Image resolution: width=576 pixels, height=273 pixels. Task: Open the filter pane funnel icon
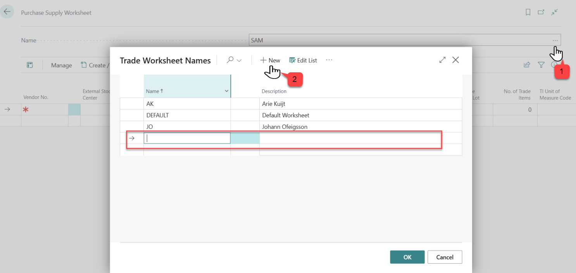(541, 65)
